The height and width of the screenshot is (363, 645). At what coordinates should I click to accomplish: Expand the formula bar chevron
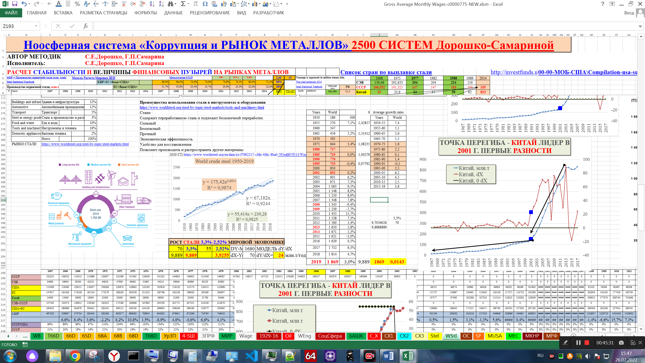[x=640, y=26]
